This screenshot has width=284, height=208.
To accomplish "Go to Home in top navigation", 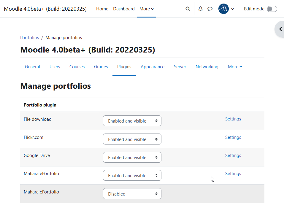I will (x=102, y=9).
